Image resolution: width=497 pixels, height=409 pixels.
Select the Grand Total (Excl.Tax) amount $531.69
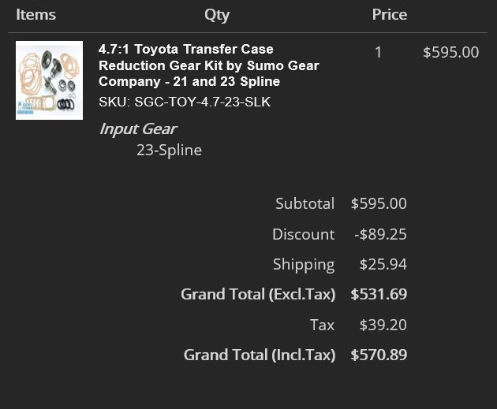379,294
